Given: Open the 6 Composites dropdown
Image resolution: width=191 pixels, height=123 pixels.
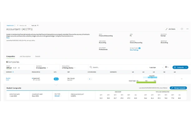Looking at the screenshot, I should tap(42, 68).
